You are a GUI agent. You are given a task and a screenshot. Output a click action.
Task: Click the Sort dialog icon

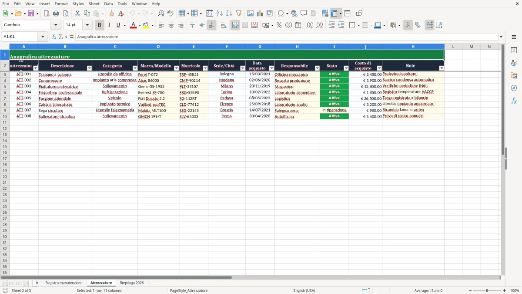[x=210, y=14]
